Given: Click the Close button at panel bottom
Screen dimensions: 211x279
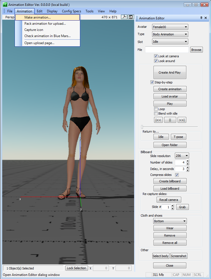Looking at the screenshot, I should tap(169, 265).
